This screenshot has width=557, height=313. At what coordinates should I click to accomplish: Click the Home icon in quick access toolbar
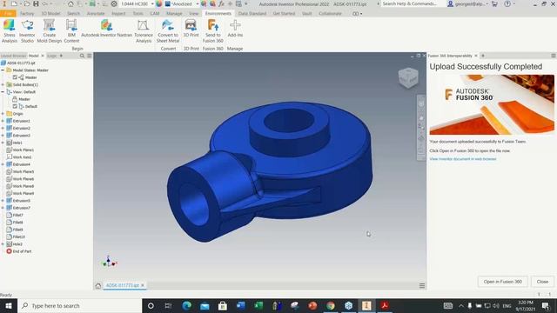[70, 3]
